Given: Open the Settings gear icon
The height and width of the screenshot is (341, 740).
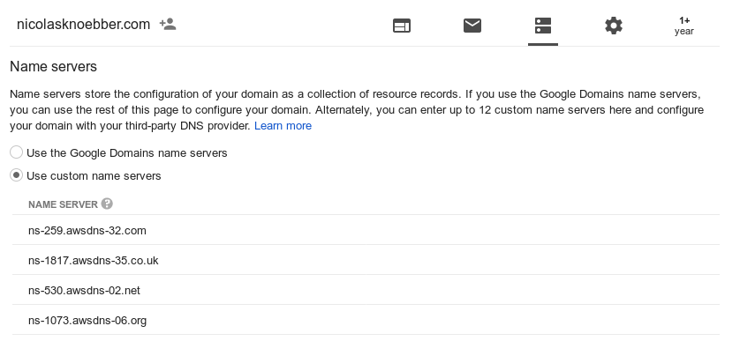Looking at the screenshot, I should click(x=614, y=26).
